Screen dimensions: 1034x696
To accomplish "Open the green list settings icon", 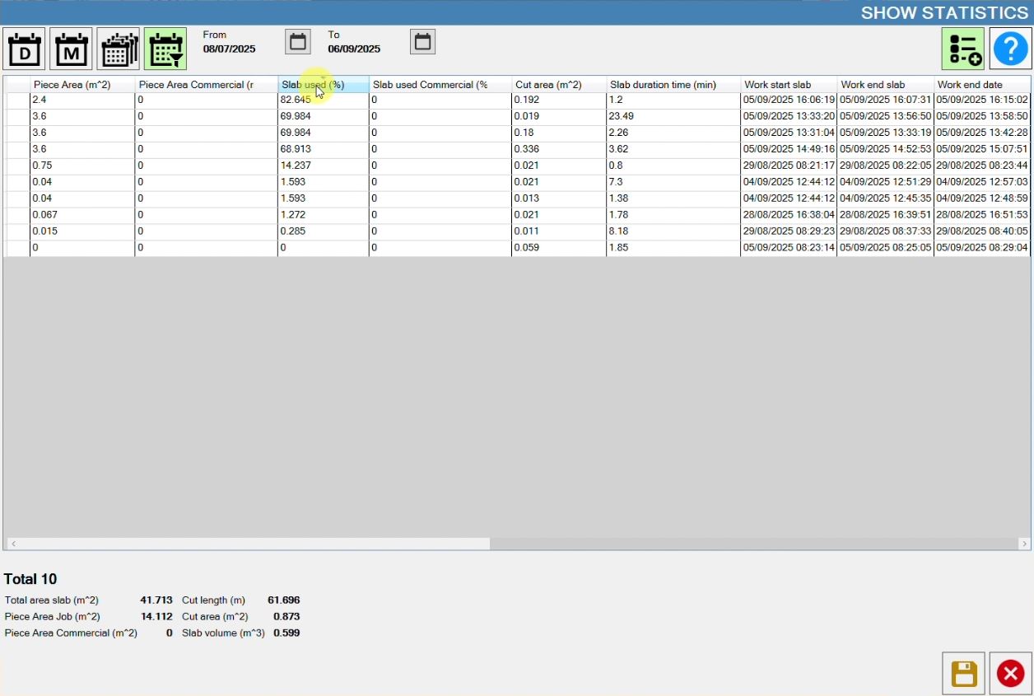I will point(963,49).
